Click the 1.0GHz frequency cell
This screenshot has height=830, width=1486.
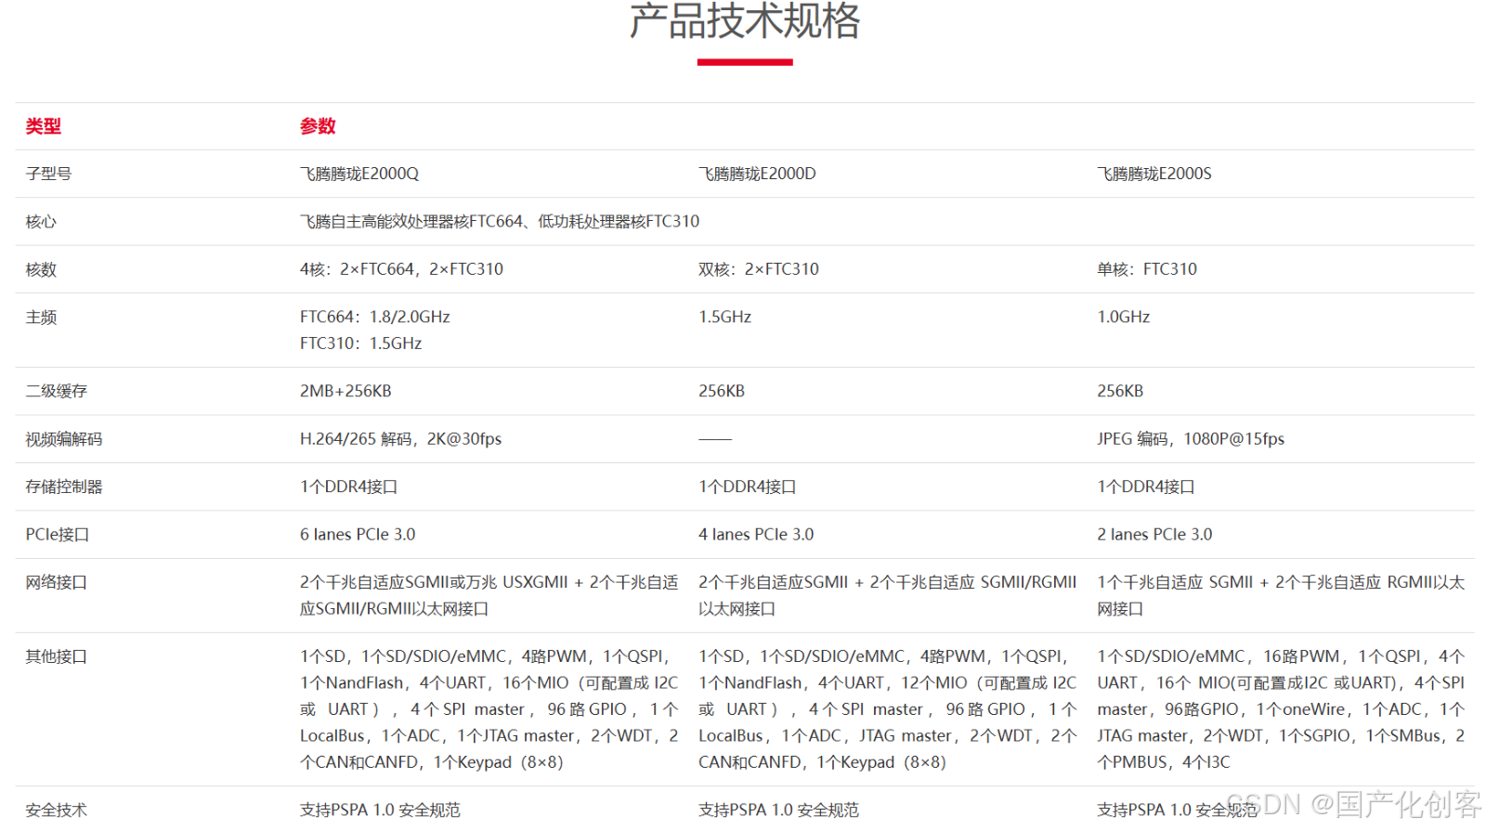(x=1124, y=317)
